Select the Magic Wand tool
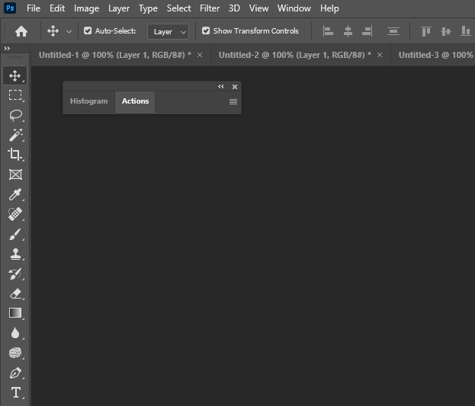Viewport: 475px width, 406px height. point(15,135)
